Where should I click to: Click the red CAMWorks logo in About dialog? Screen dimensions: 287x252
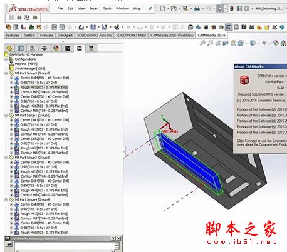coord(244,80)
